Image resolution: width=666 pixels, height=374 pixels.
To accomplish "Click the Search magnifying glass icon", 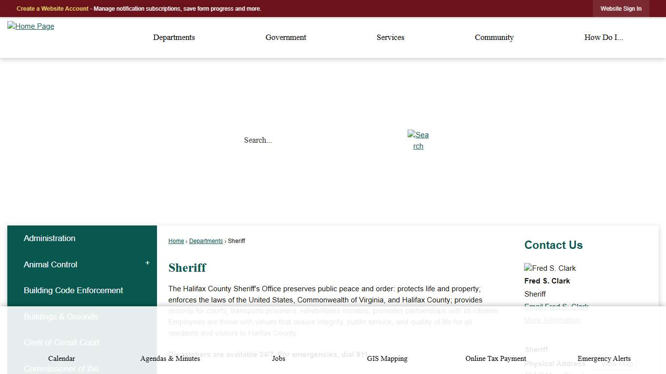I will click(x=418, y=140).
